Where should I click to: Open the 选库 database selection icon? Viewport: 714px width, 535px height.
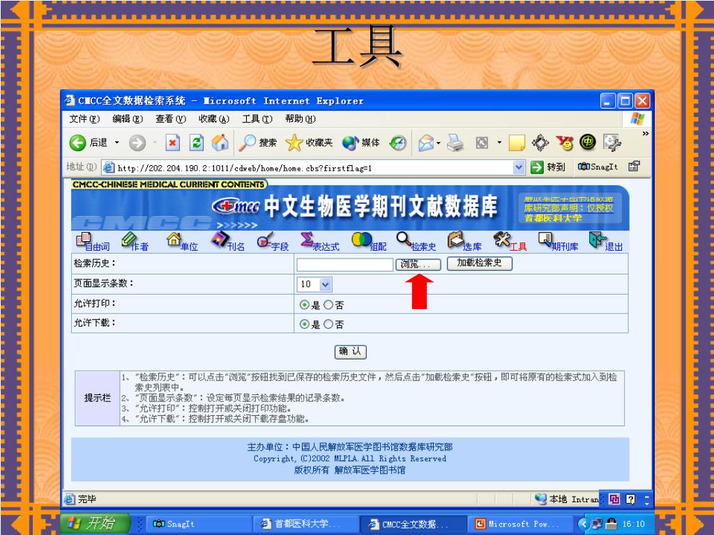464,242
